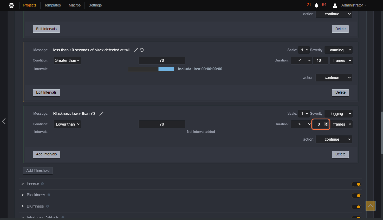Click the Freeze info icon
This screenshot has height=220, width=383.
click(x=42, y=184)
